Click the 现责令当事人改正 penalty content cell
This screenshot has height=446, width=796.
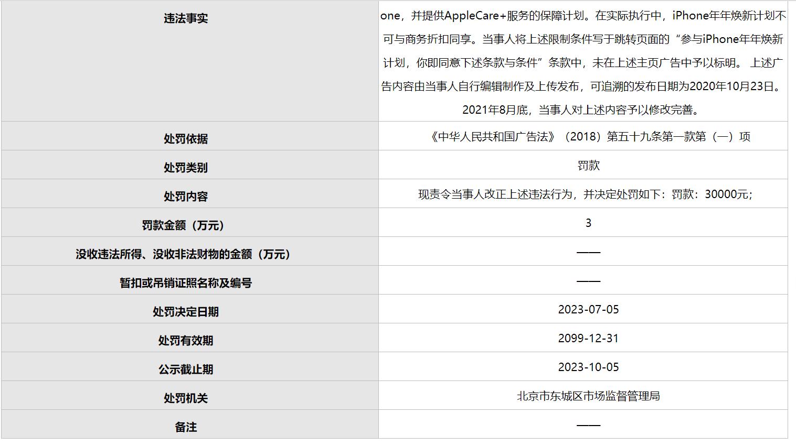(588, 193)
